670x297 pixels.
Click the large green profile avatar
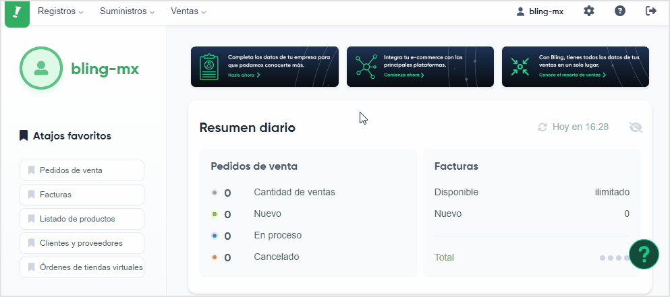click(41, 68)
